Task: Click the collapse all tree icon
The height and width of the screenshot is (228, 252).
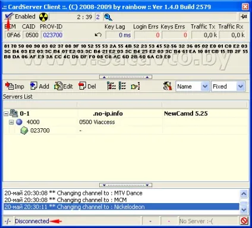Action: click(x=122, y=86)
